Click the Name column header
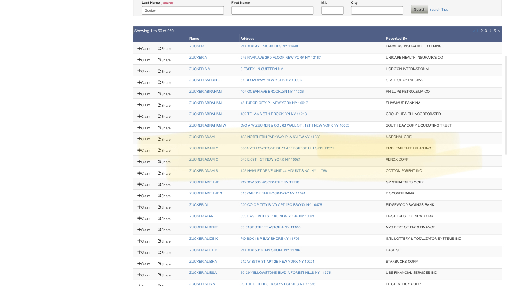The image size is (509, 286). [x=194, y=39]
